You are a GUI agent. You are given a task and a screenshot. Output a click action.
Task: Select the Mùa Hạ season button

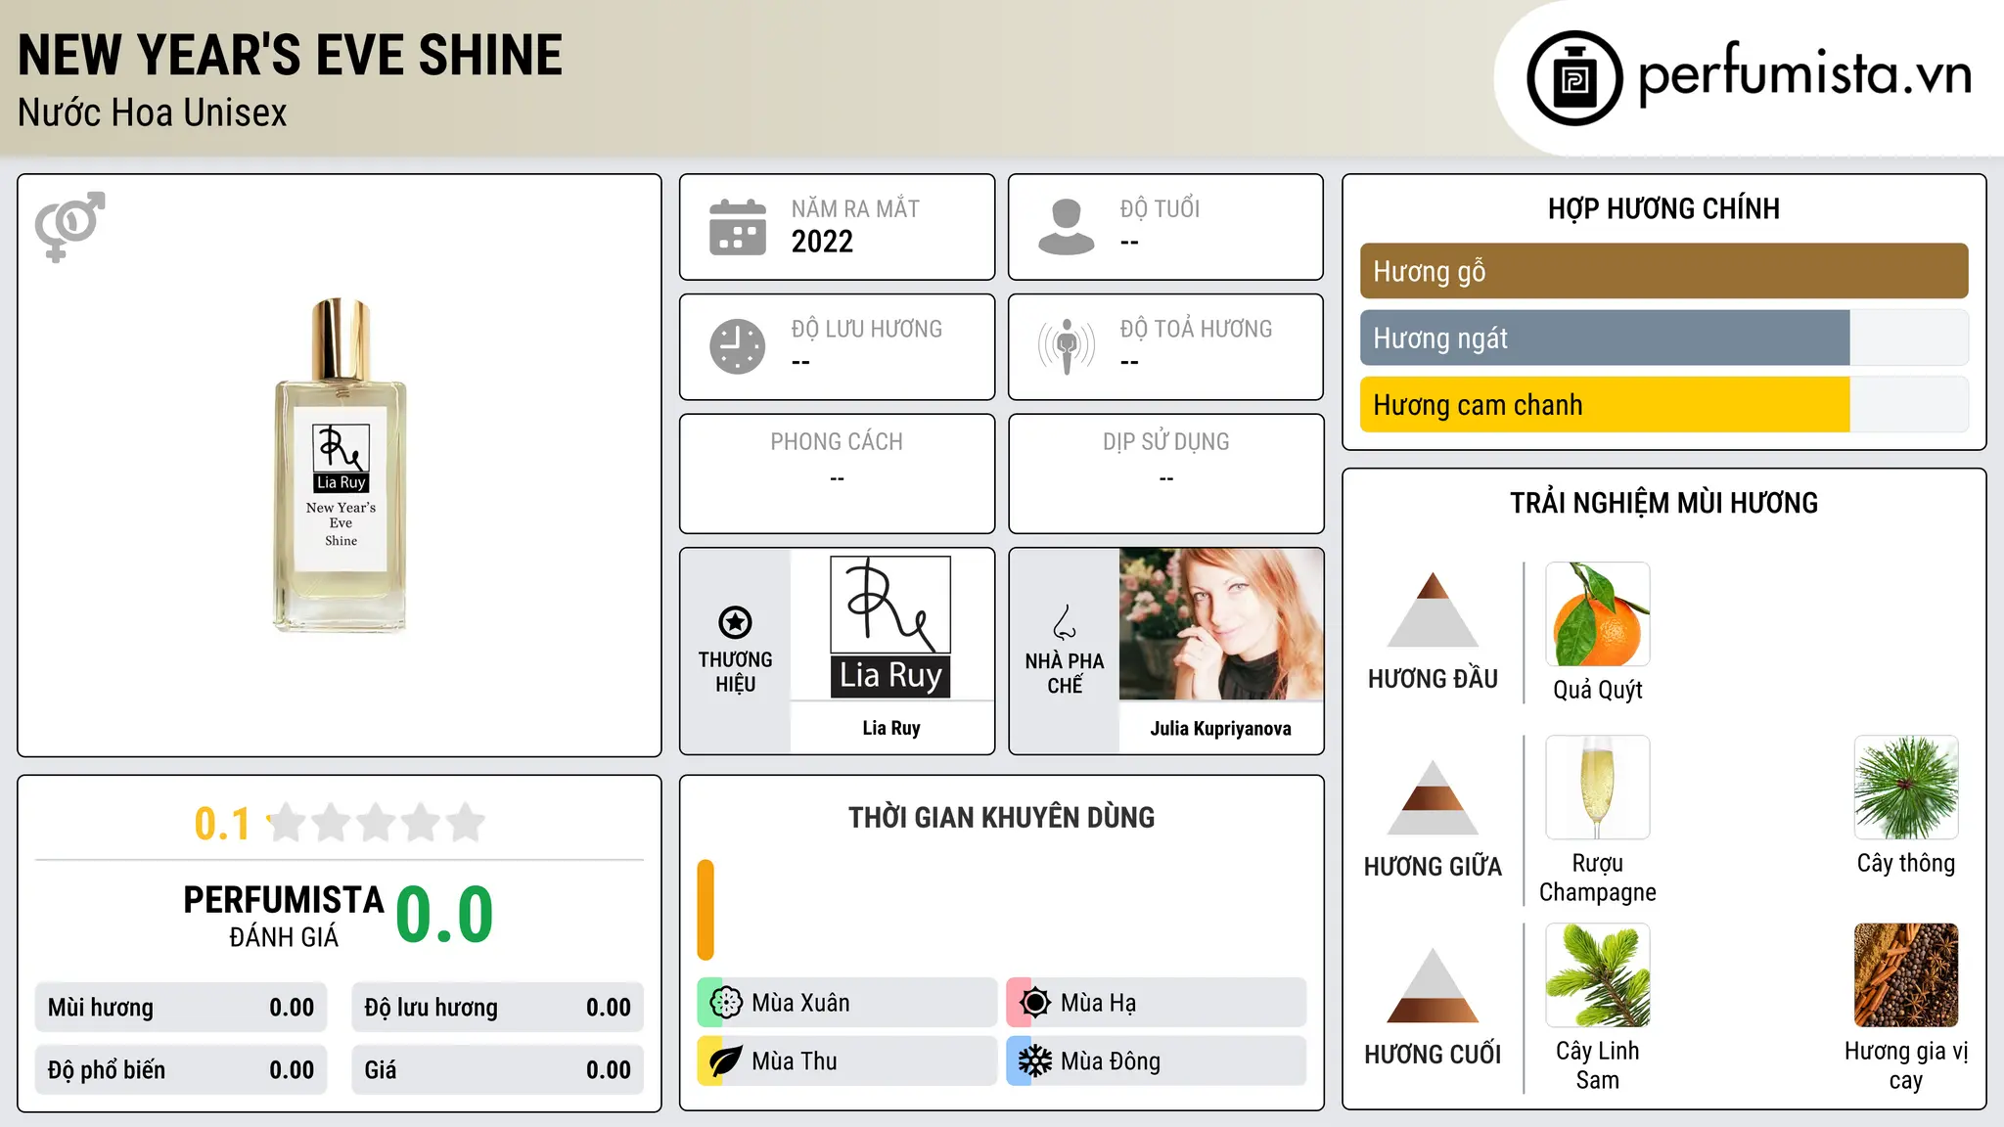pos(1157,1003)
